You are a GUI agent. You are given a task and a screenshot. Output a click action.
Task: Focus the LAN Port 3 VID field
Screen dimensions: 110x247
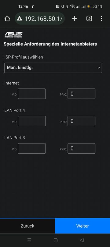click(32, 148)
